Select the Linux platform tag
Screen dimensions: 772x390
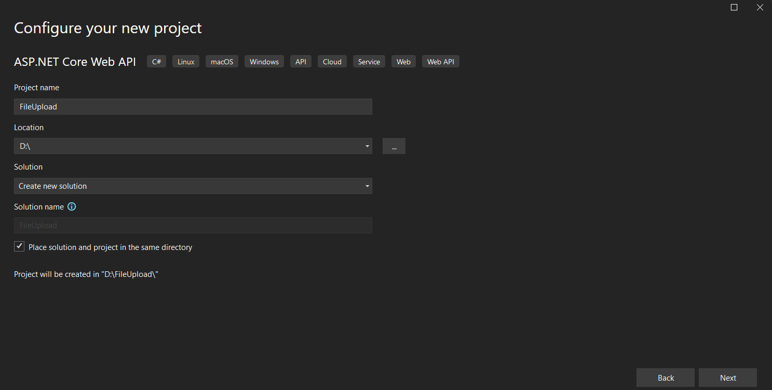coord(185,61)
